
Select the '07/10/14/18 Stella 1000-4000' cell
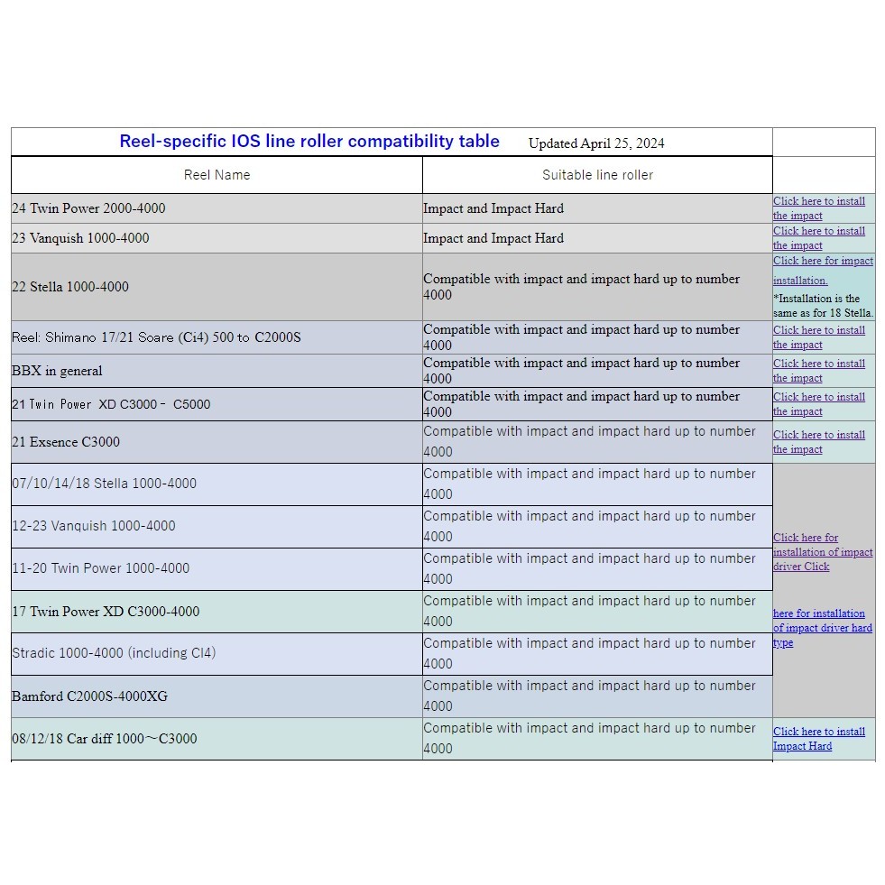[x=104, y=484]
